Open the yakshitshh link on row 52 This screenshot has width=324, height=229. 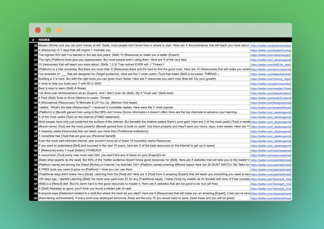[x=271, y=160]
